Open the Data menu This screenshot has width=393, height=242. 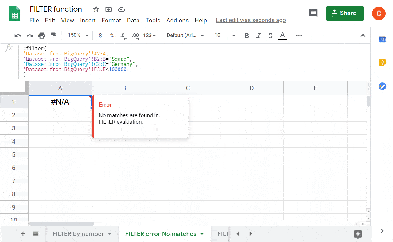tap(133, 21)
